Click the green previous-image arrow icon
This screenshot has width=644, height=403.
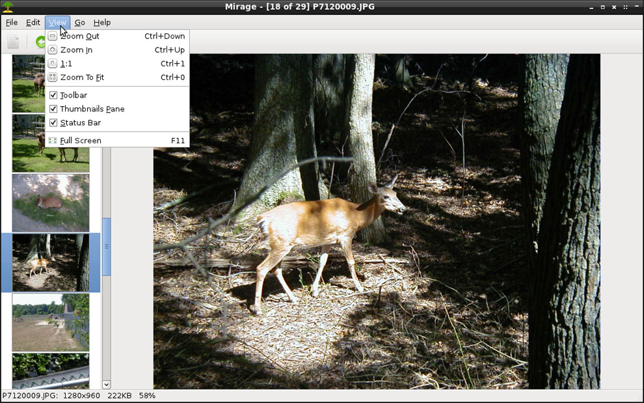pos(40,42)
